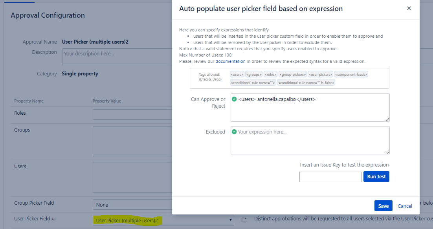The width and height of the screenshot is (433, 229).
Task: Click green check icon in Can Approve field
Action: [x=235, y=99]
